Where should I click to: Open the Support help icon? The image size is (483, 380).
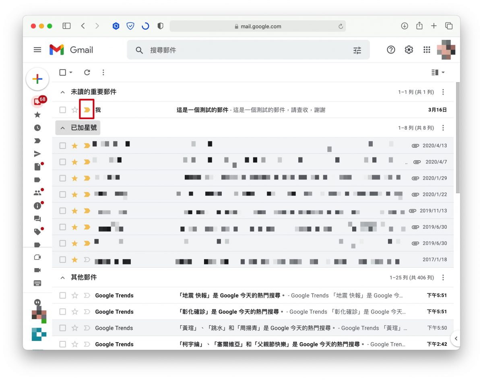[x=391, y=50]
